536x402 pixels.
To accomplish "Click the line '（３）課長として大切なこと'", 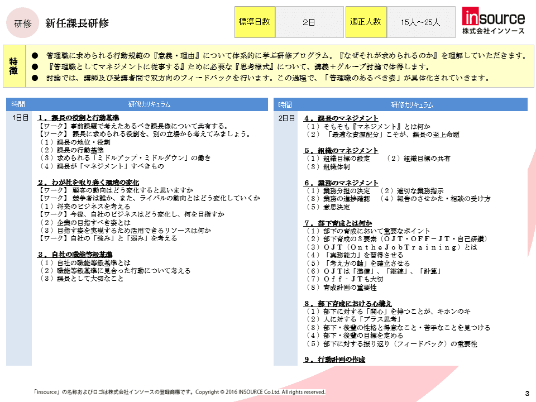I will coord(81,279).
